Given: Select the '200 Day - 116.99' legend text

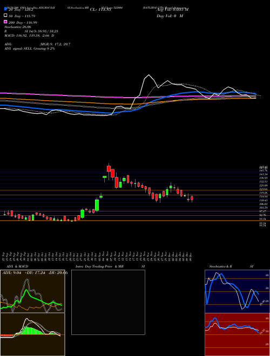Looking at the screenshot, I should (x=23, y=23).
